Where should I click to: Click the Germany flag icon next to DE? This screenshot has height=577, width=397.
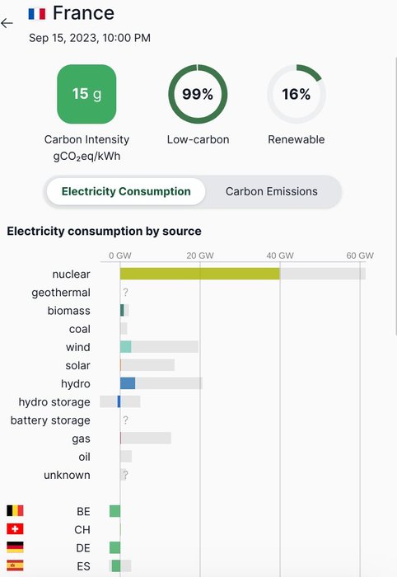tap(15, 547)
